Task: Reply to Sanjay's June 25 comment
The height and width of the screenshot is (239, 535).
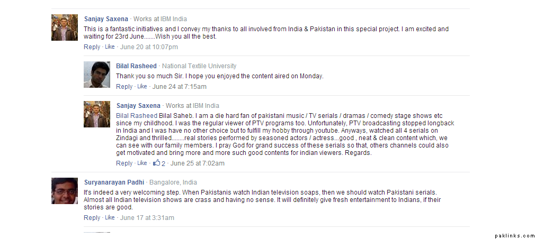Action: (x=124, y=163)
